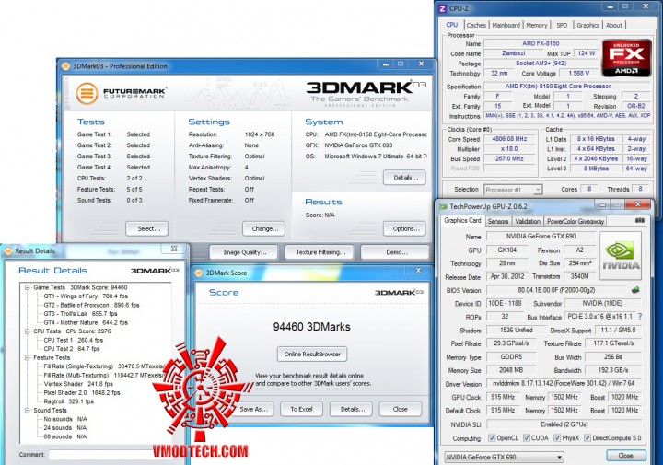Image resolution: width=663 pixels, height=465 pixels.
Task: Open the PowerColor Giveaway tab
Action: 576,221
